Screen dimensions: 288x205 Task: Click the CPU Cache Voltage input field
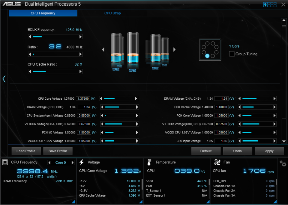tap(221, 107)
